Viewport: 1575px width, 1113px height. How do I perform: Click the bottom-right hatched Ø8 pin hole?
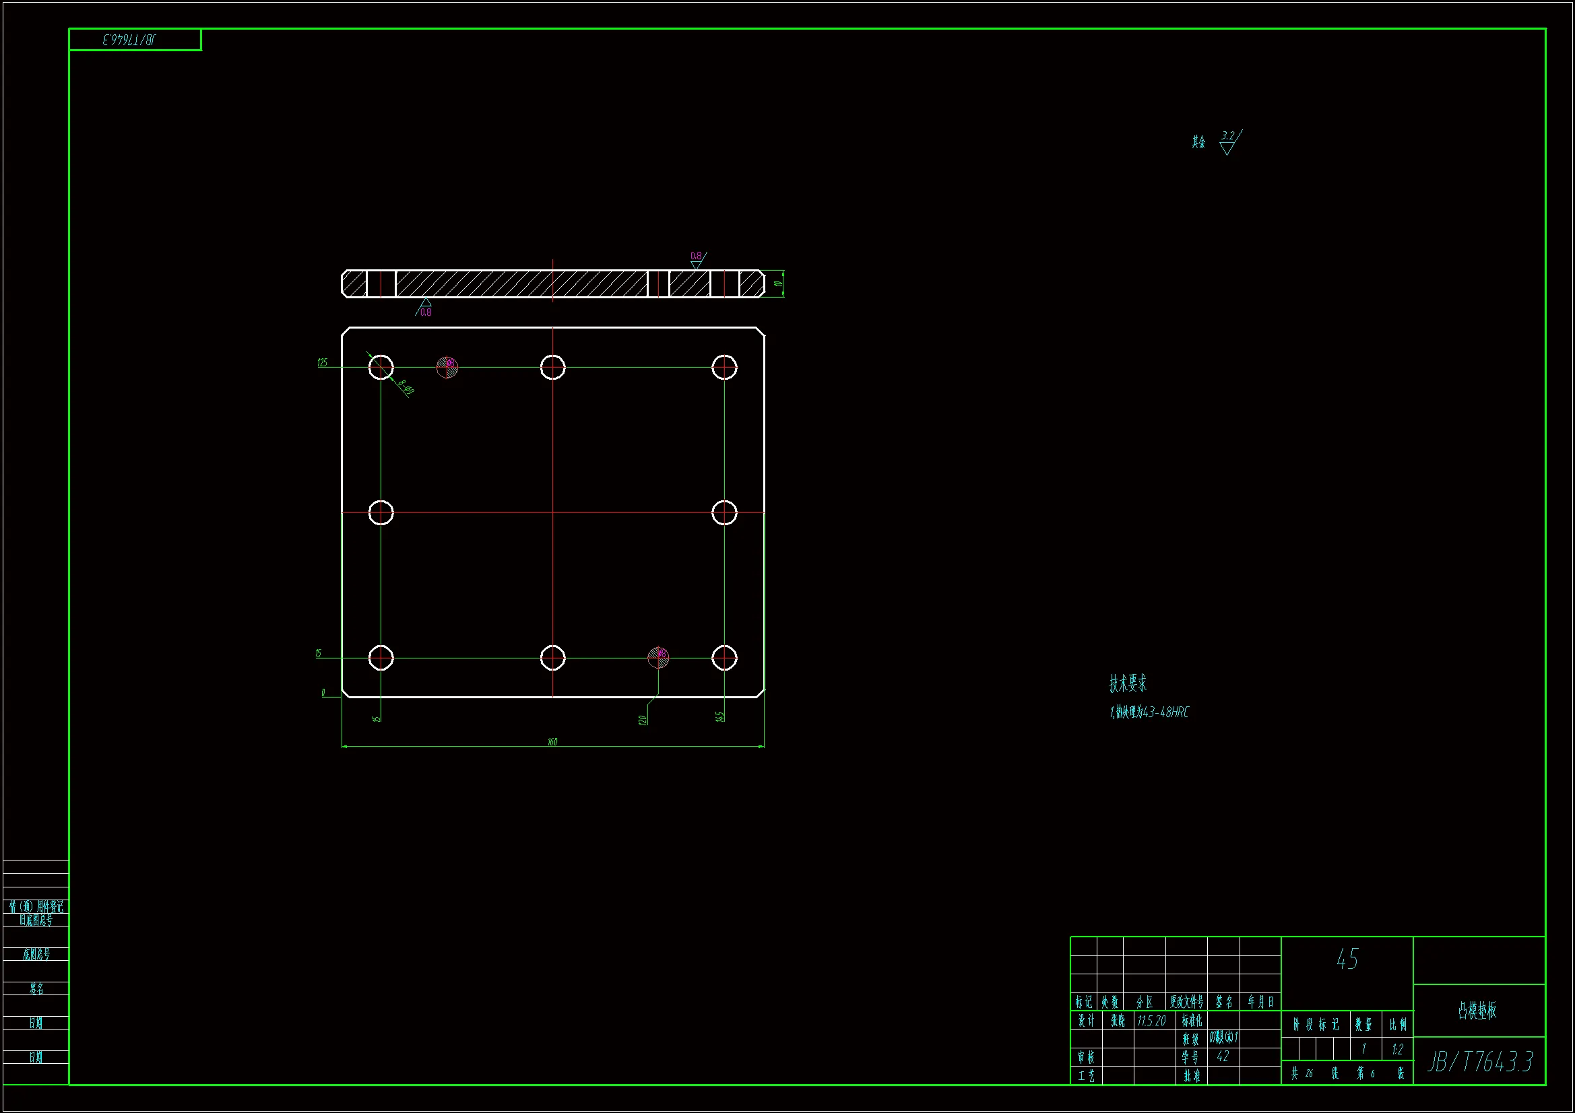[658, 657]
